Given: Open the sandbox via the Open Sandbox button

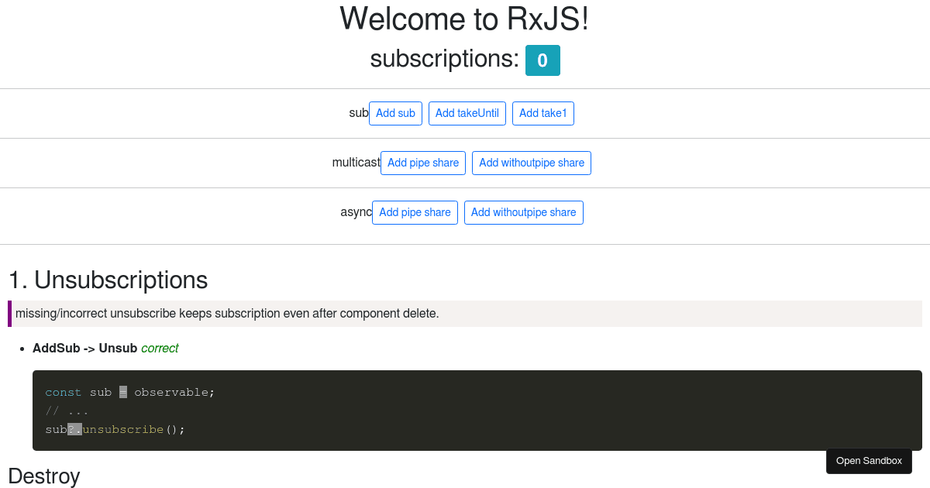Looking at the screenshot, I should (x=869, y=461).
